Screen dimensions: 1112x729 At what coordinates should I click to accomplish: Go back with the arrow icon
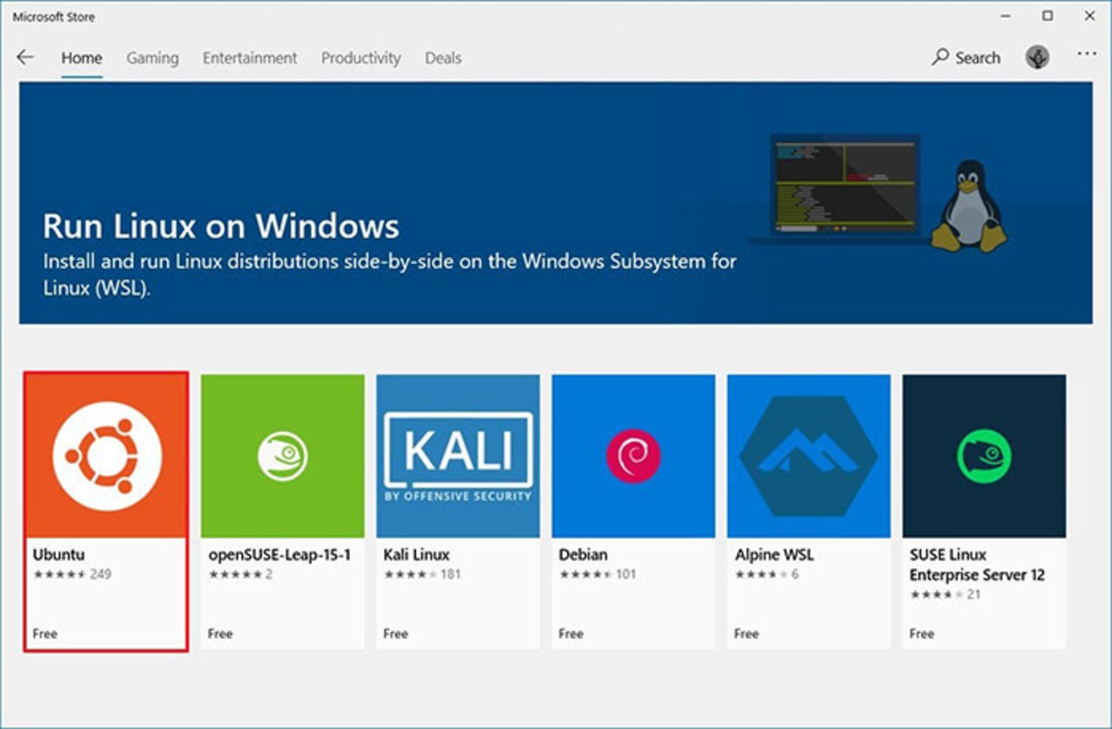coord(25,57)
